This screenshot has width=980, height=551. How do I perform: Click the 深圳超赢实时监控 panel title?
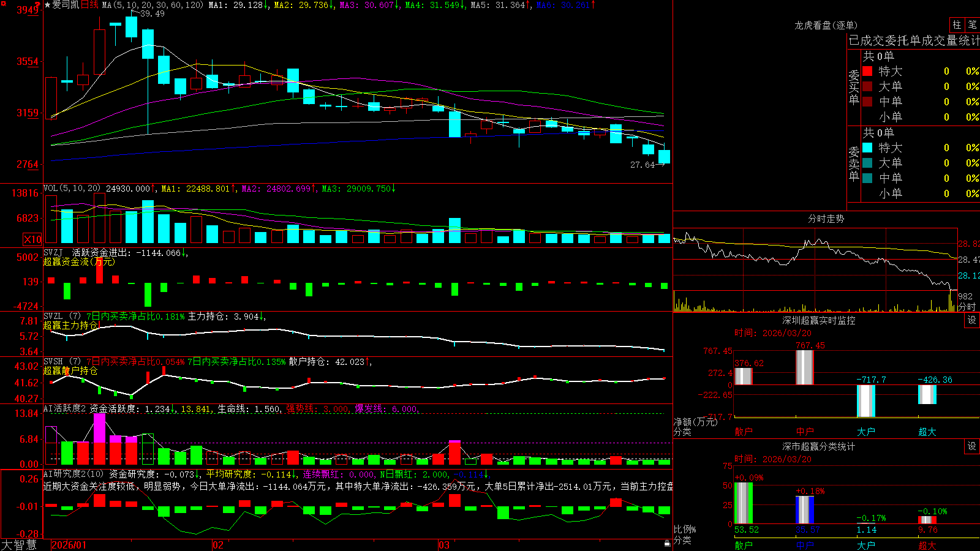click(x=818, y=320)
